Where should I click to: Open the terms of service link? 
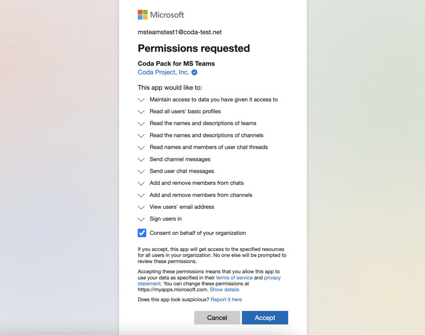coord(234,278)
